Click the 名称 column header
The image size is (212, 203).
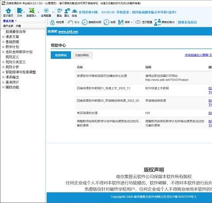pyautogui.click(x=80, y=67)
